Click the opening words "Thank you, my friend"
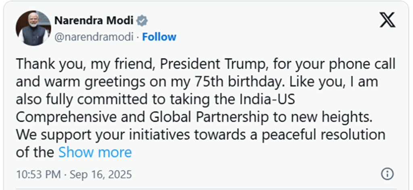The height and width of the screenshot is (190, 413). pos(85,65)
